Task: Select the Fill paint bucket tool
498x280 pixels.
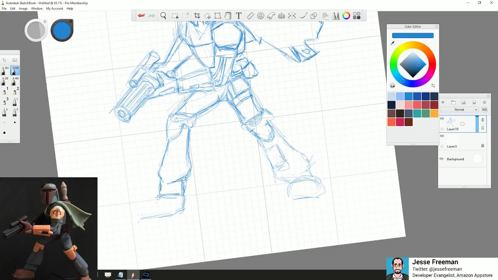Action: coord(228,16)
